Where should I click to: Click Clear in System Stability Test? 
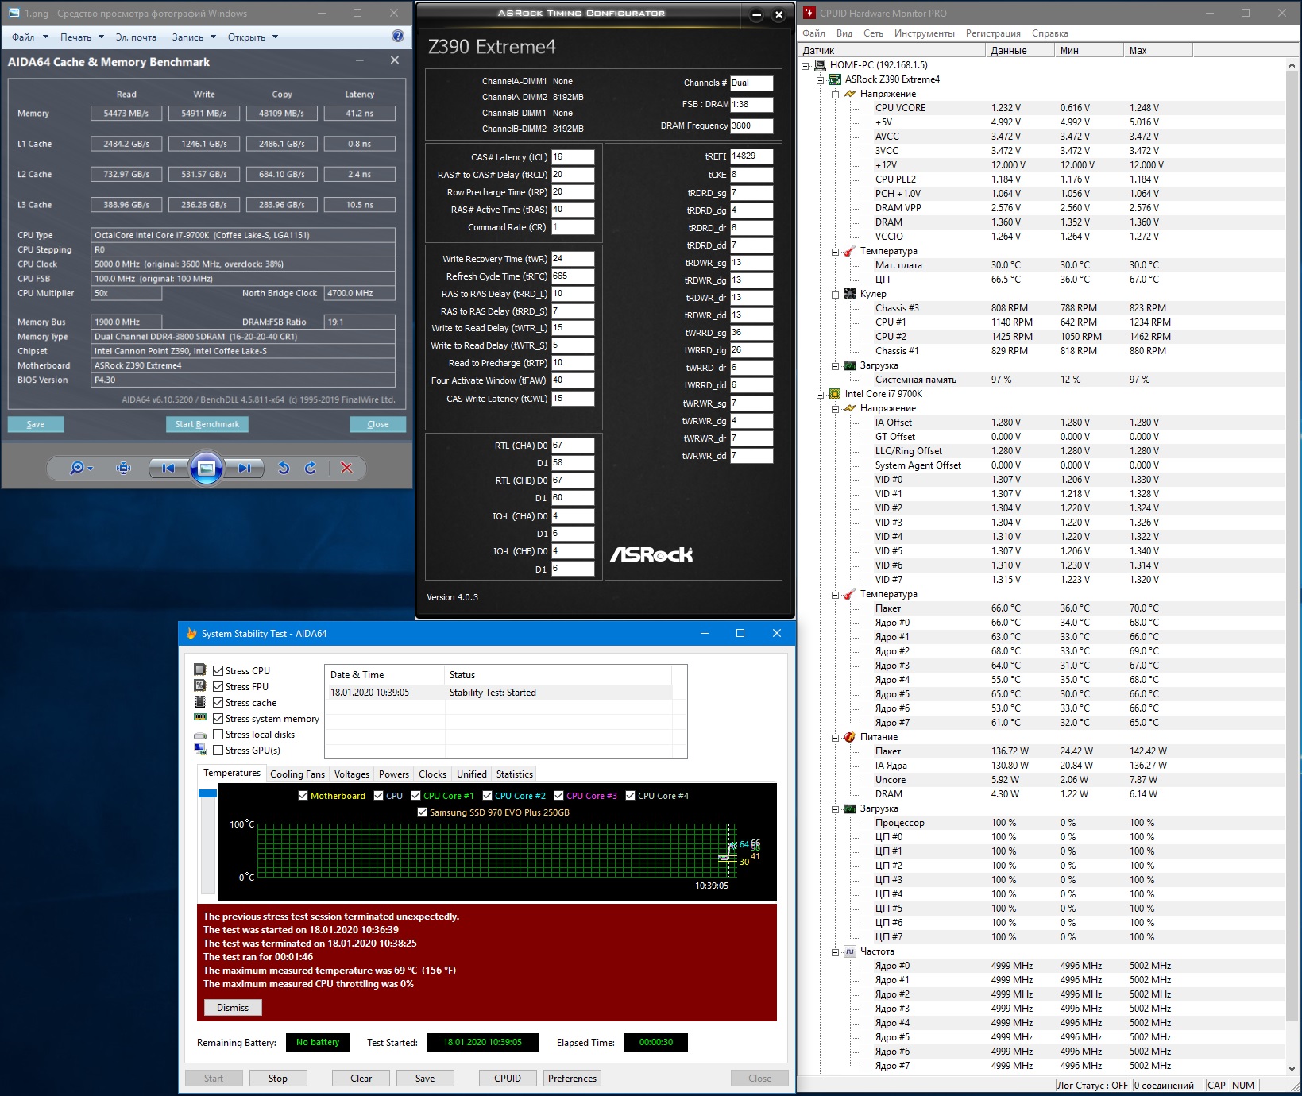point(361,1078)
